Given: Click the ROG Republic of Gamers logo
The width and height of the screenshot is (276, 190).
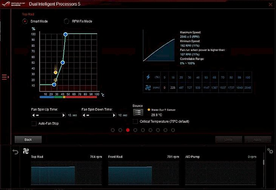Looking at the screenshot, I should click(x=13, y=4).
